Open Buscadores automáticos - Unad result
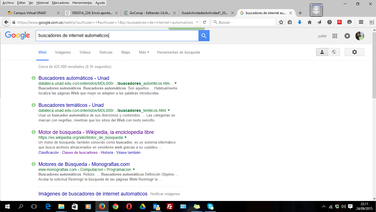 [x=74, y=78]
